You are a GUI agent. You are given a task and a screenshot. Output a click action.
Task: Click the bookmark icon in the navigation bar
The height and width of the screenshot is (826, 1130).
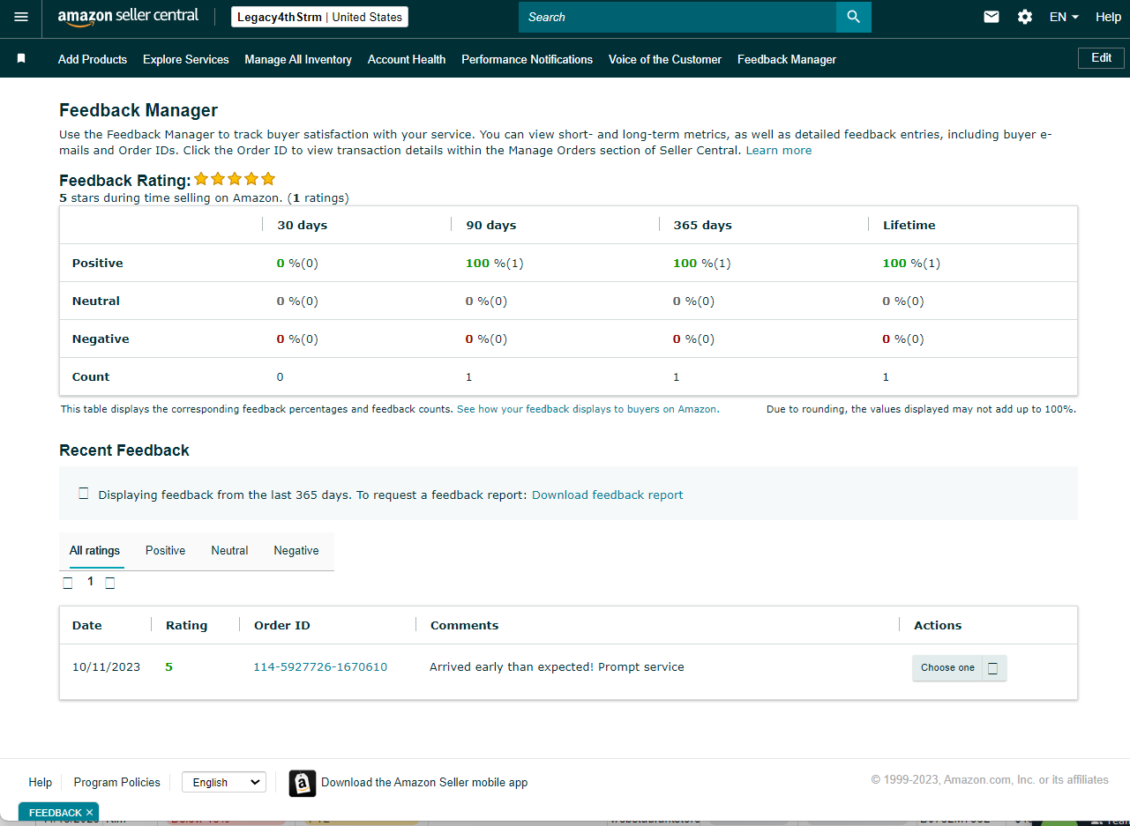21,59
